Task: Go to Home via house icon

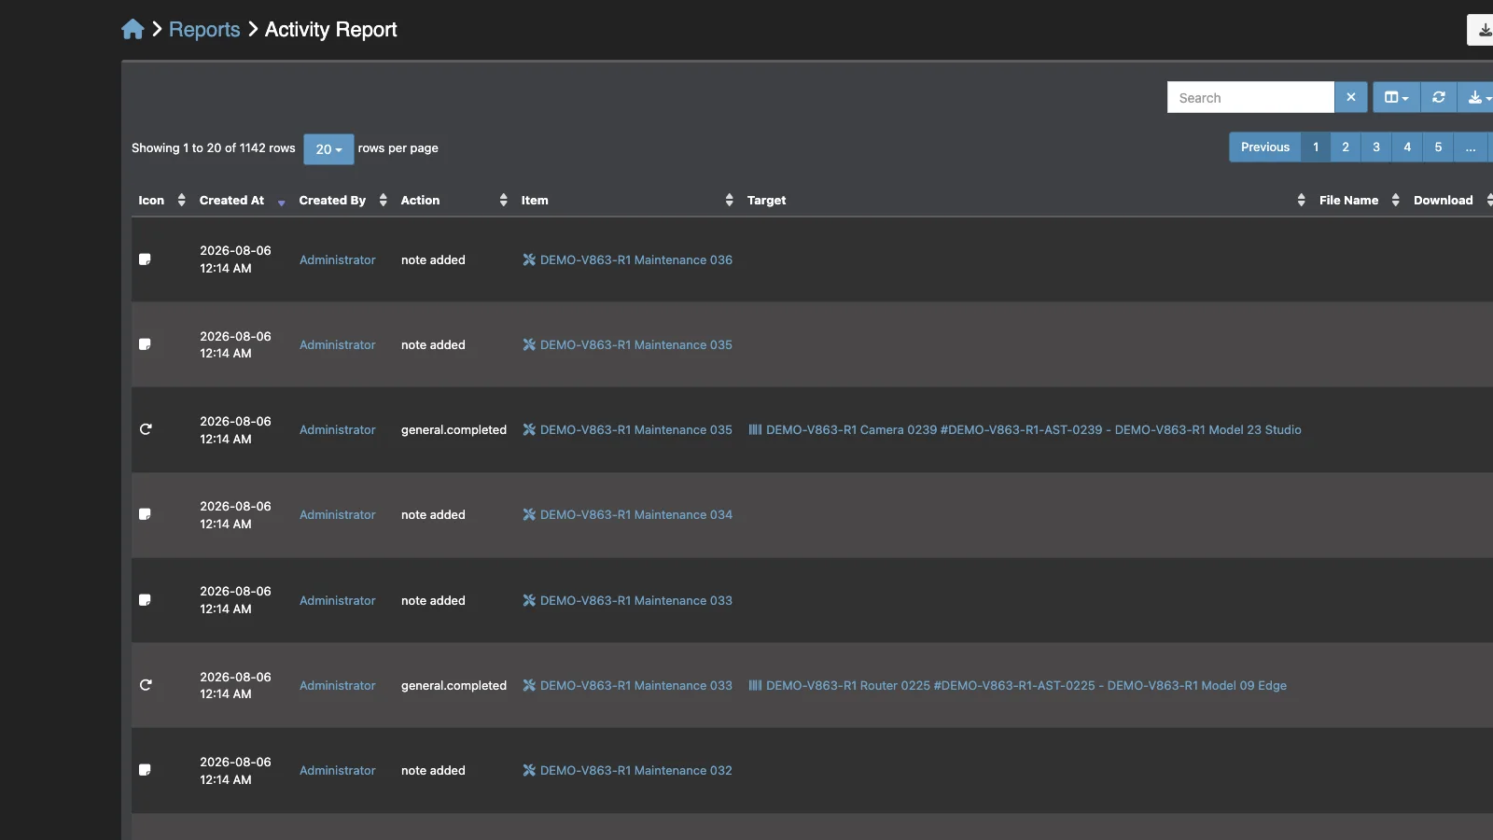Action: click(133, 30)
